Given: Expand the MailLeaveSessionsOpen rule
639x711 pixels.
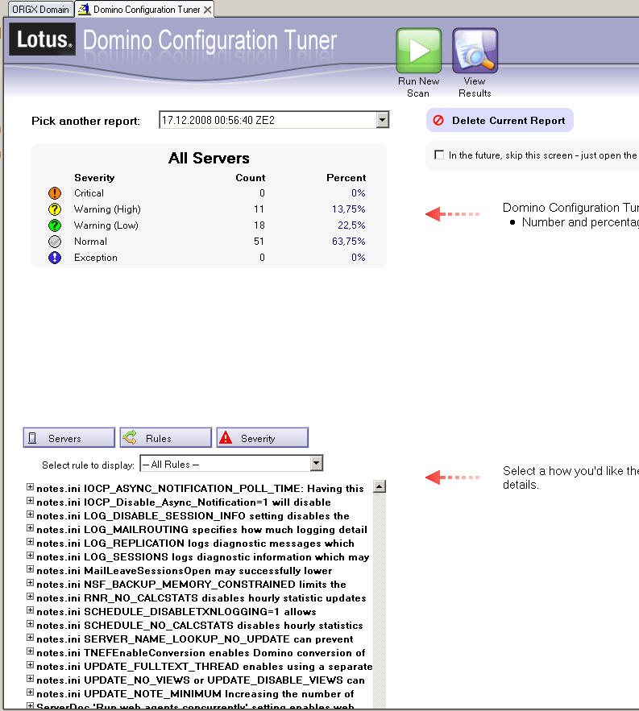Looking at the screenshot, I should (x=30, y=569).
